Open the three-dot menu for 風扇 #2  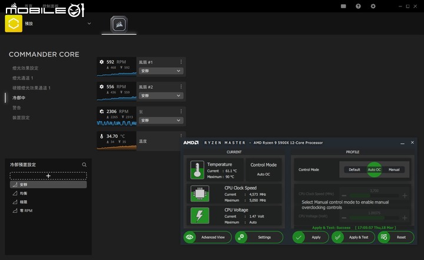(x=181, y=86)
